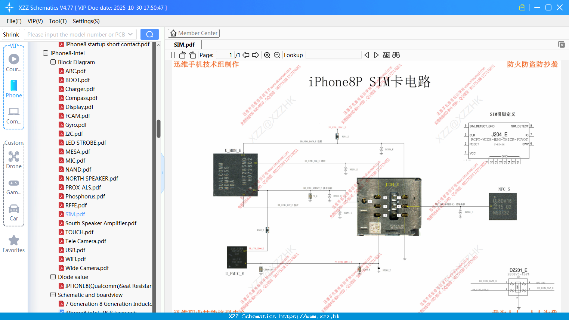569x320 pixels.
Task: Toggle whole-word Abi match option
Action: (x=386, y=55)
